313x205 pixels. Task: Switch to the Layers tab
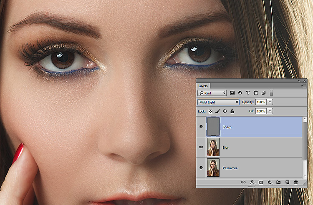click(203, 86)
